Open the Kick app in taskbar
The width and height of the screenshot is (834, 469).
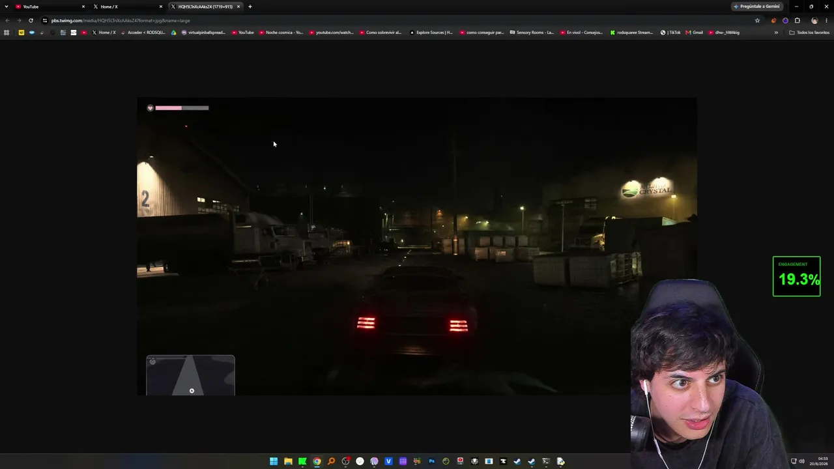tap(302, 461)
